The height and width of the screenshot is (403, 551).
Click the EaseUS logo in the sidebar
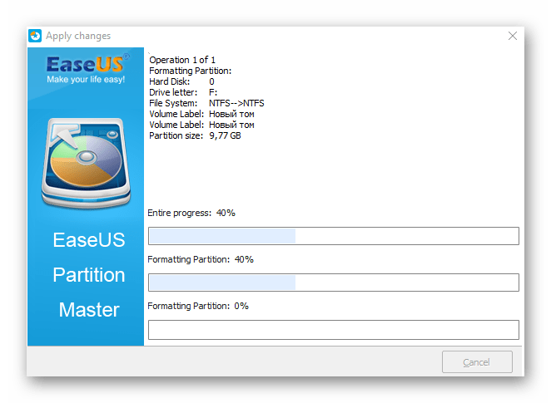click(87, 64)
